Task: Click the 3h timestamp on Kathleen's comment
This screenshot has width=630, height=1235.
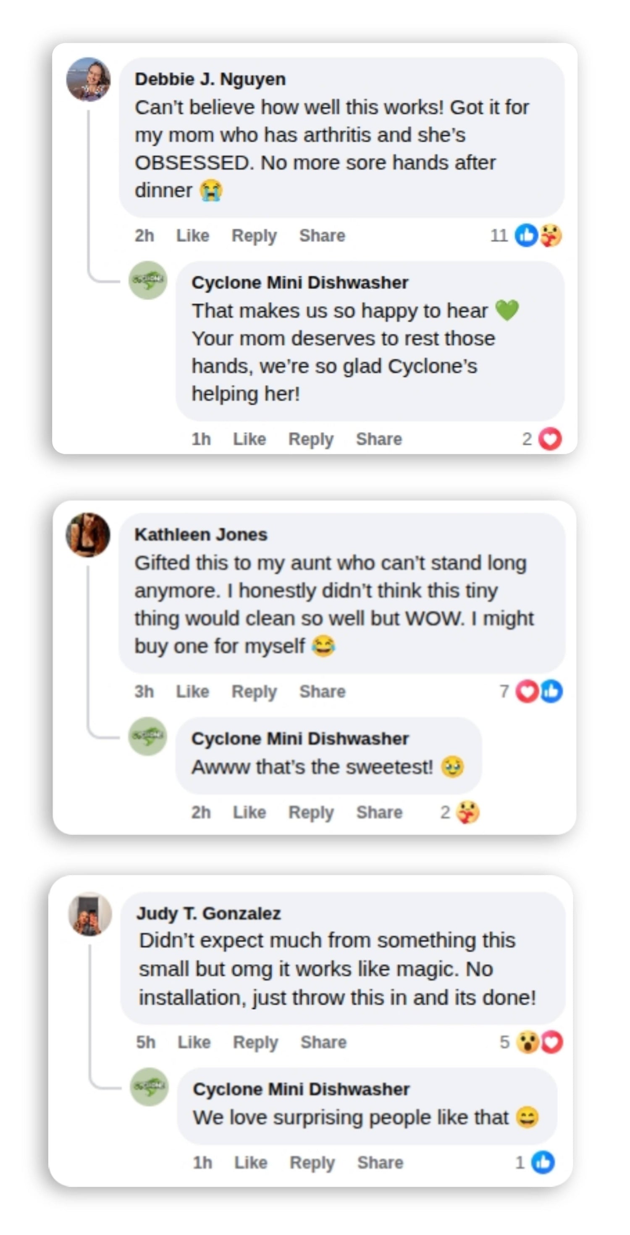Action: tap(144, 691)
